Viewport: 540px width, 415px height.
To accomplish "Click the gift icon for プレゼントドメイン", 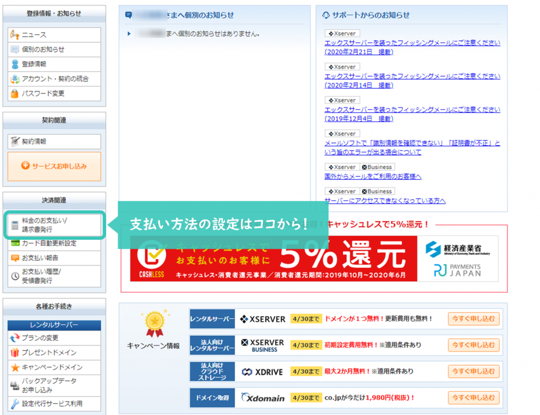I will coord(15,353).
